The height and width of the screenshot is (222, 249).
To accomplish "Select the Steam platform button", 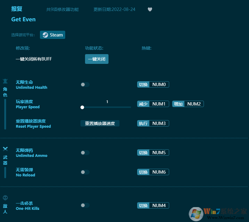I will pyautogui.click(x=52, y=35).
